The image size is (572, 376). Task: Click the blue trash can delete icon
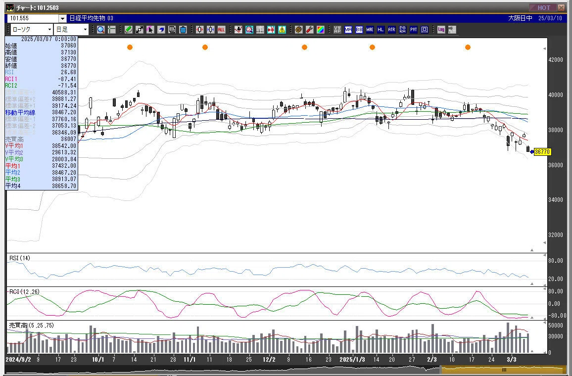click(183, 30)
